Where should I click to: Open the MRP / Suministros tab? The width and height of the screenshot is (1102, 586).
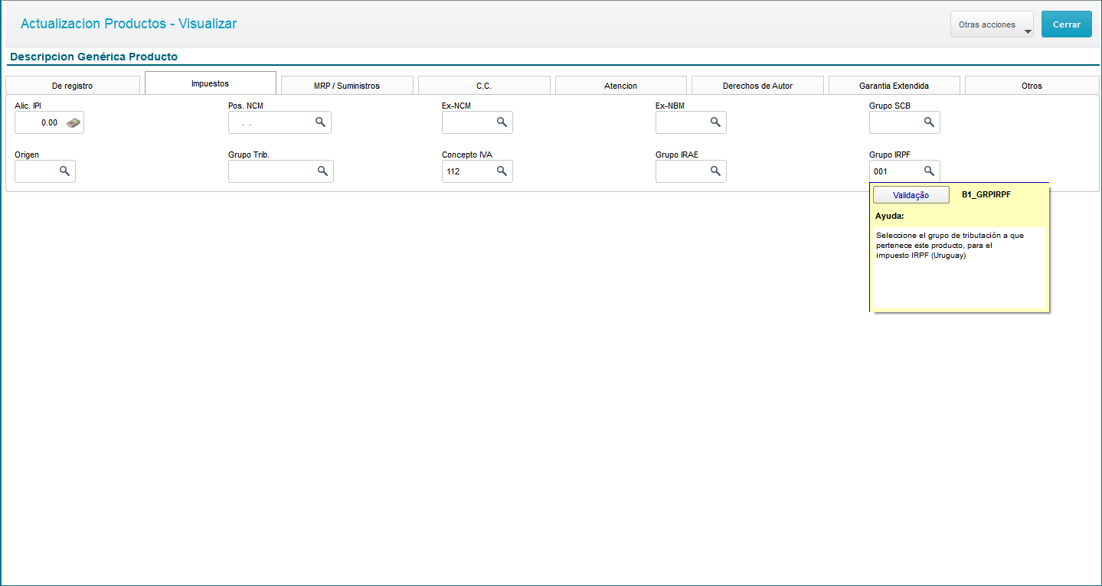click(347, 86)
